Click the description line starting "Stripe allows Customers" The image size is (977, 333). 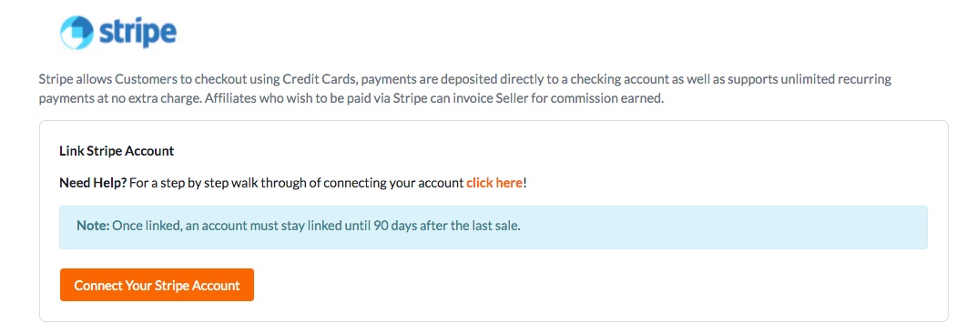tap(464, 80)
